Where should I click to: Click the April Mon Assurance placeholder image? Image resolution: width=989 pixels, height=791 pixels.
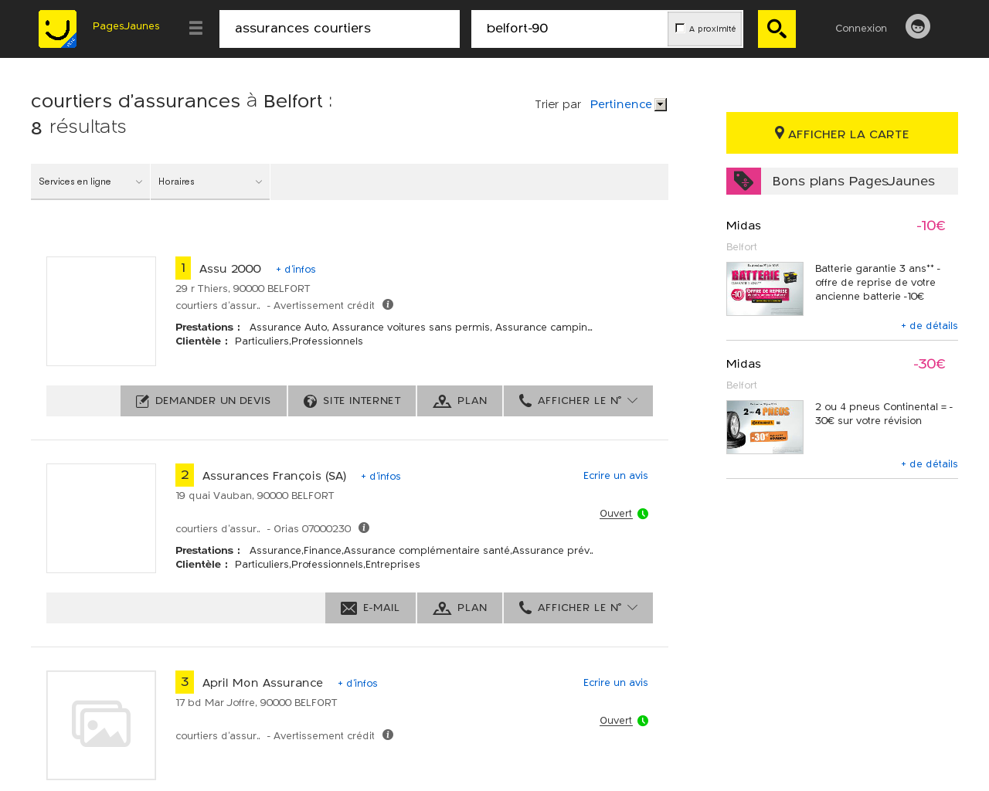101,725
